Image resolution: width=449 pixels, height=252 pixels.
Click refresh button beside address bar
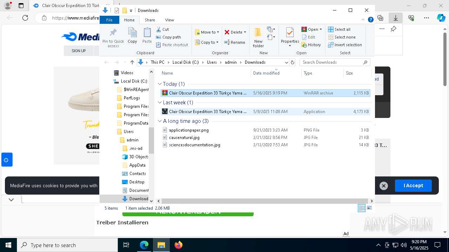(293, 62)
